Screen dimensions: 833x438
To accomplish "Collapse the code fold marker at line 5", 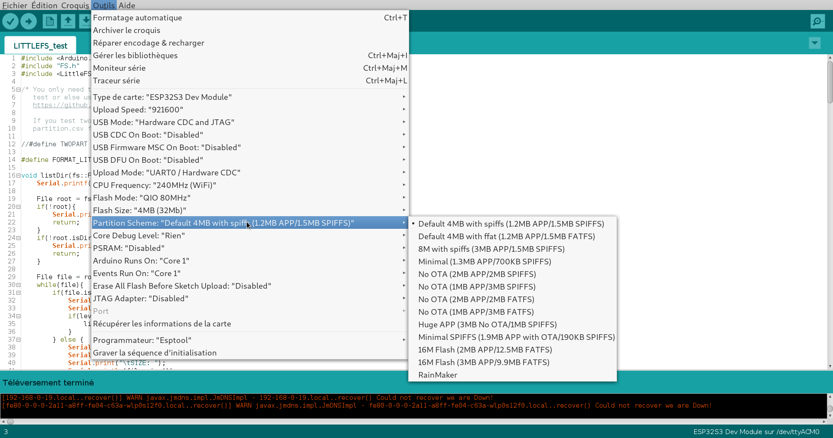I will [18, 90].
